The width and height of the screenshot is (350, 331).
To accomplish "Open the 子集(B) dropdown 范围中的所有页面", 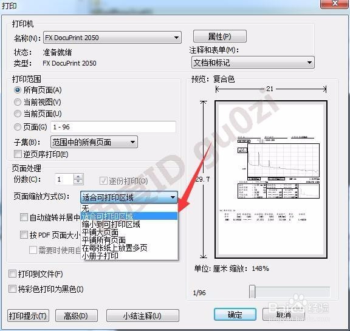I will (x=94, y=142).
